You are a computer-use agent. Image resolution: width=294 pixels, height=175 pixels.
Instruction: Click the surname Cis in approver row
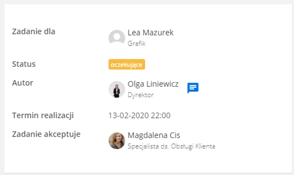pyautogui.click(x=175, y=135)
